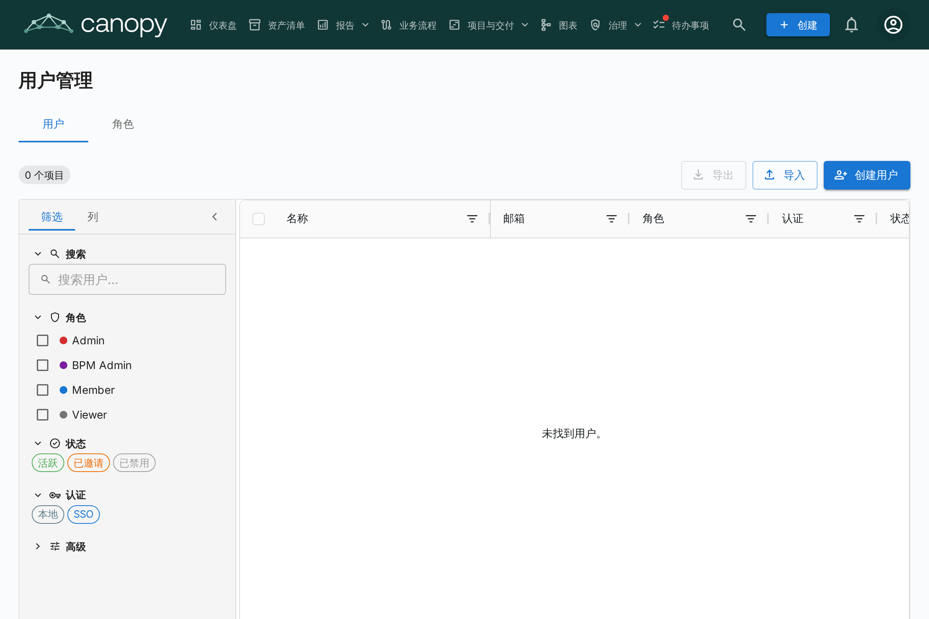
Task: Click the 导出 button
Action: click(713, 175)
